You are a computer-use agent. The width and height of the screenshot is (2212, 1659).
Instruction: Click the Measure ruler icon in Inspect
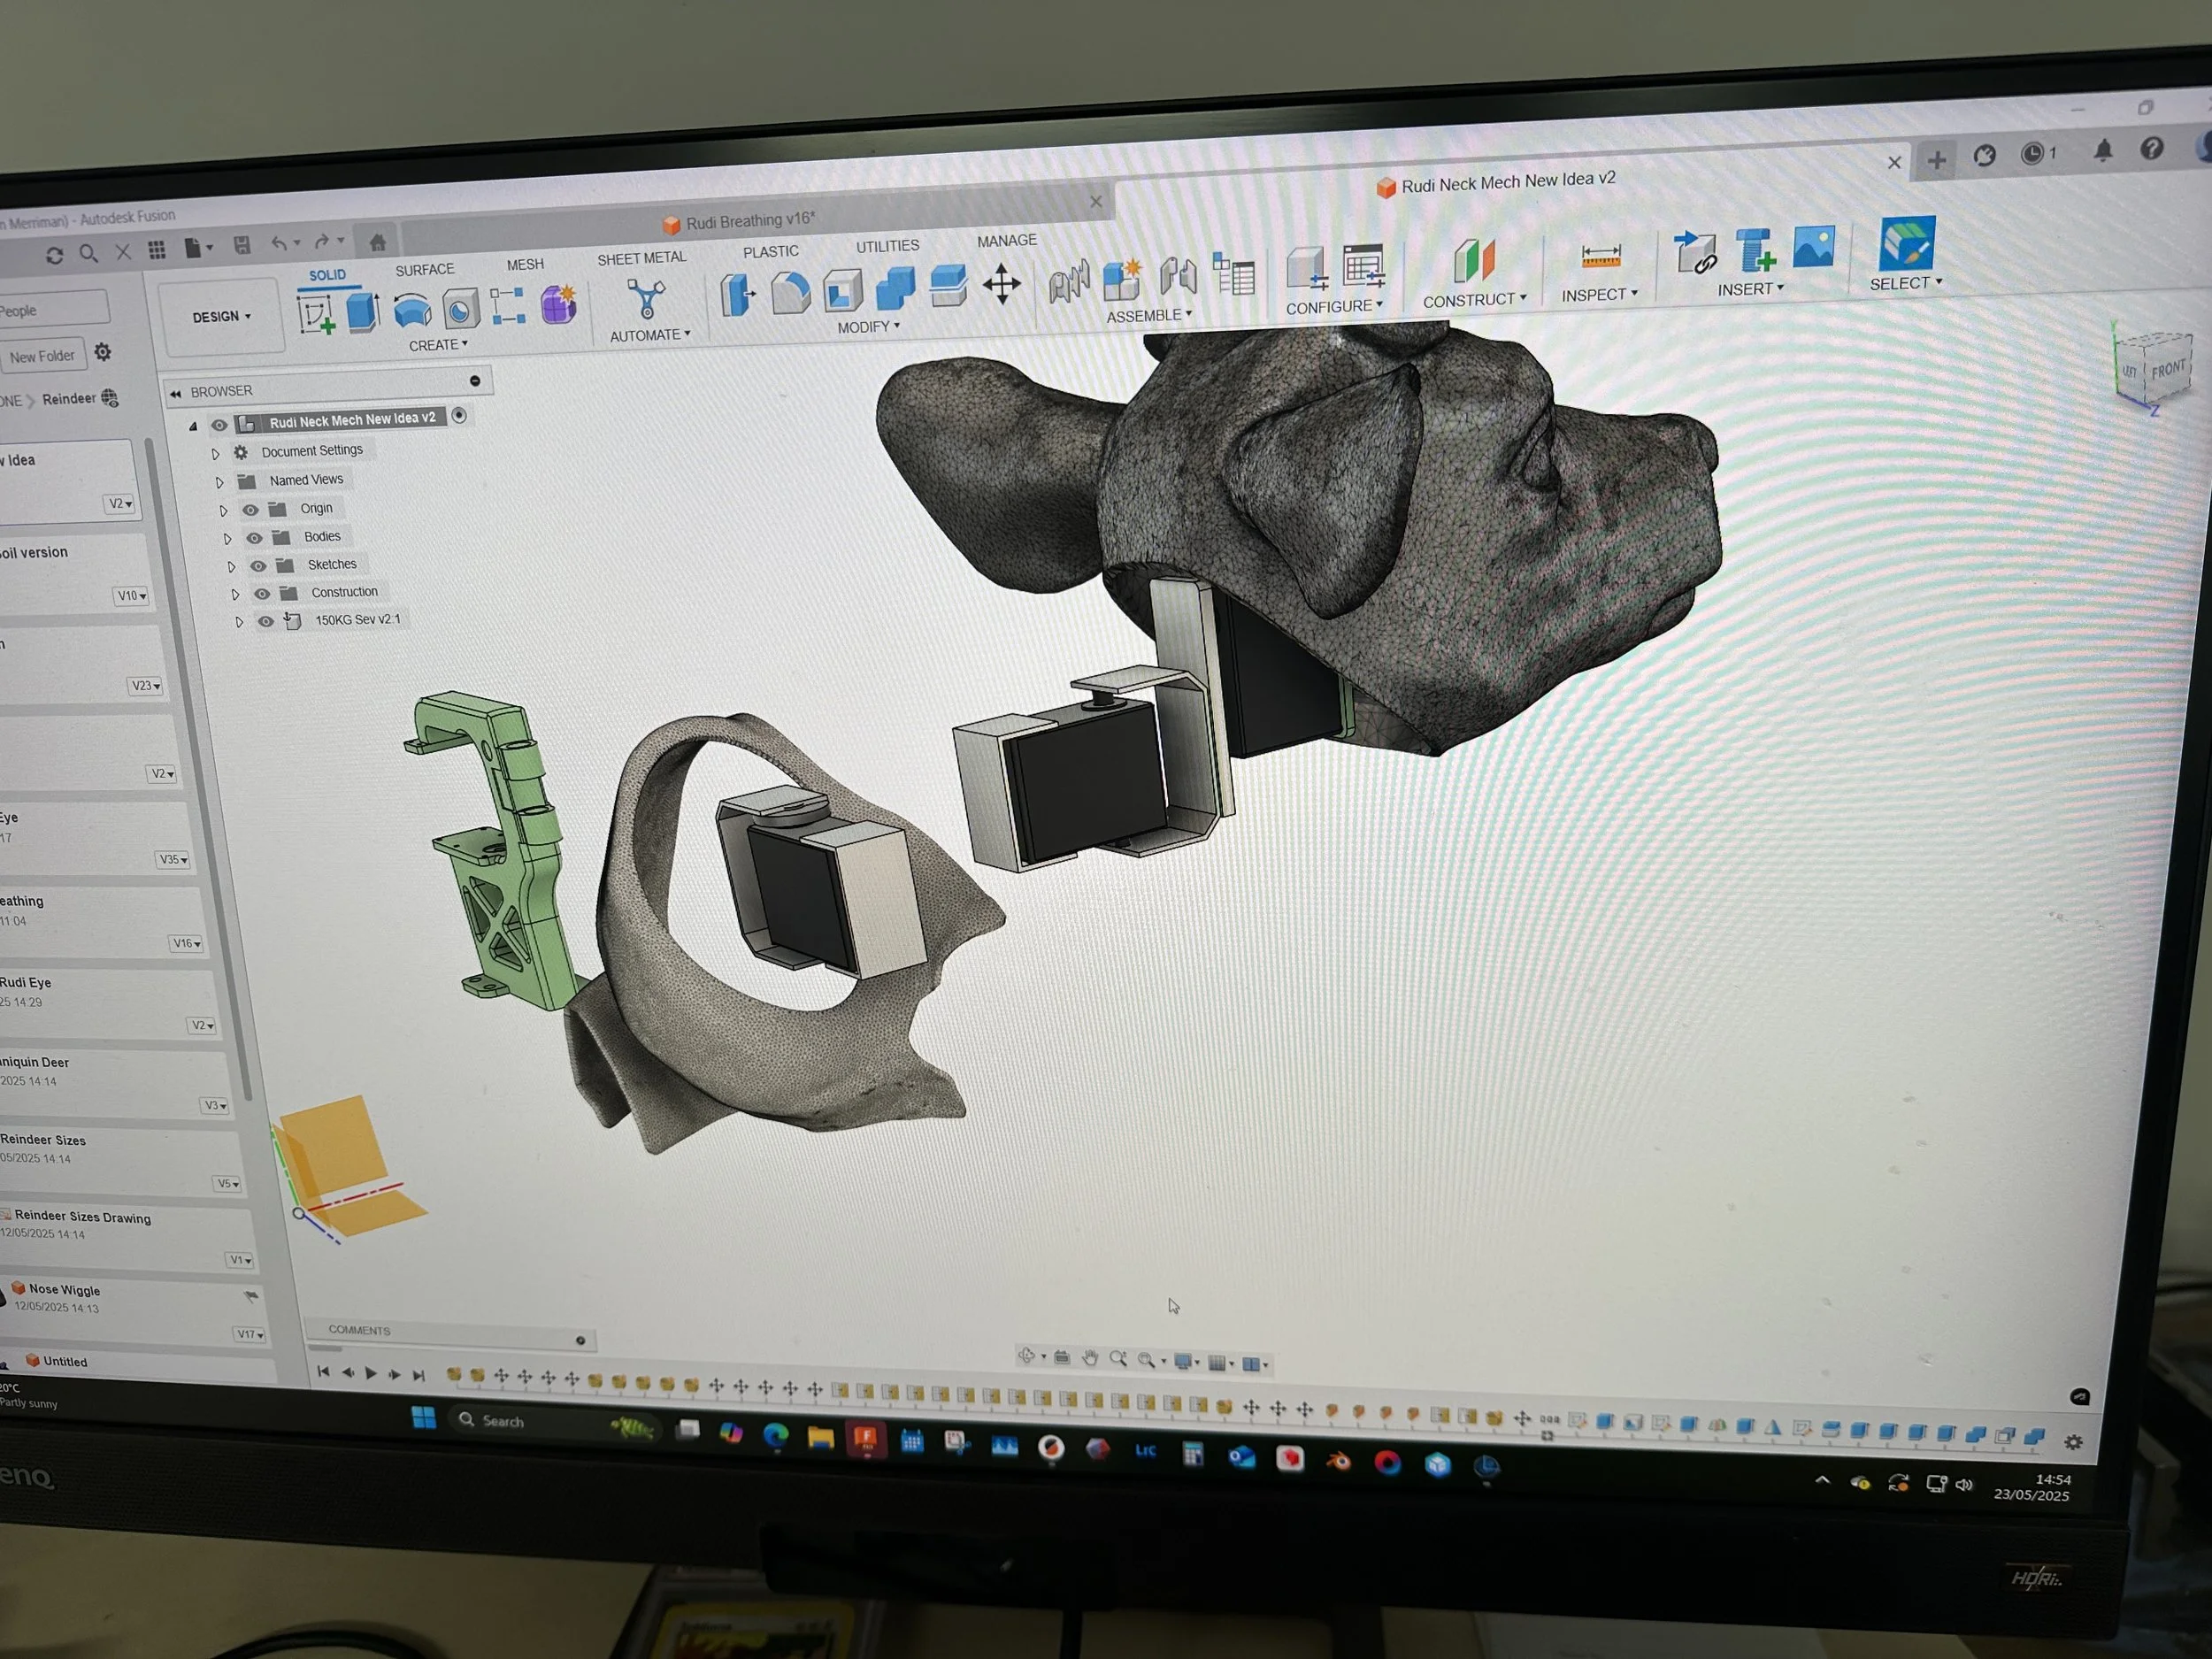pyautogui.click(x=1600, y=257)
